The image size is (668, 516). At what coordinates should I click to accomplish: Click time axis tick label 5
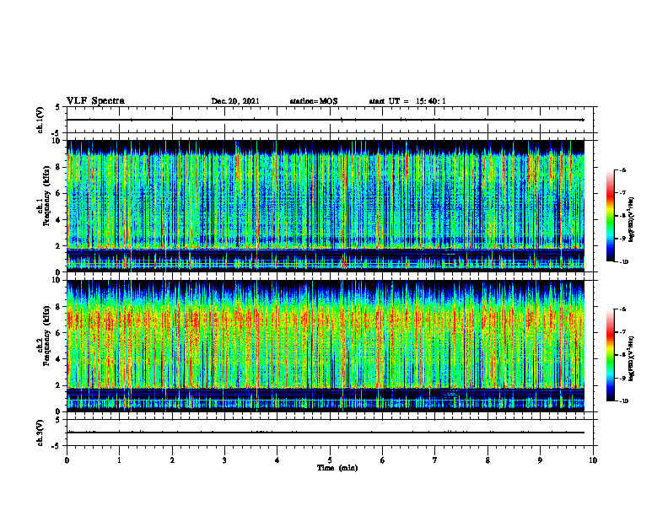point(330,460)
